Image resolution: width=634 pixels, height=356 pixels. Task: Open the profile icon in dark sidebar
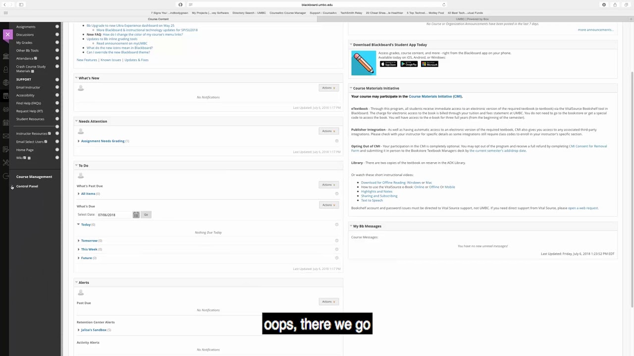pyautogui.click(x=6, y=70)
